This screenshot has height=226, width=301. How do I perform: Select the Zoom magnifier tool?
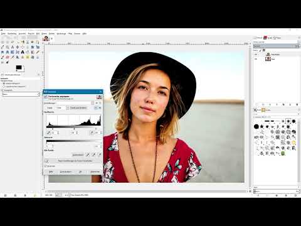pyautogui.click(x=8, y=47)
